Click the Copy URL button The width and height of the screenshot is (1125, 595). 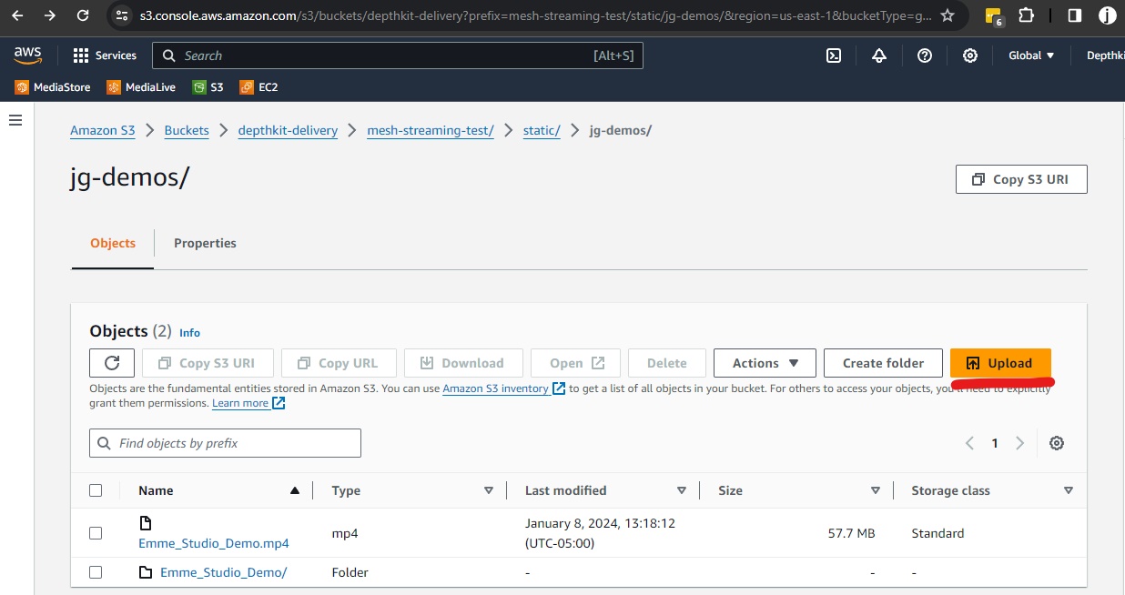click(x=337, y=363)
